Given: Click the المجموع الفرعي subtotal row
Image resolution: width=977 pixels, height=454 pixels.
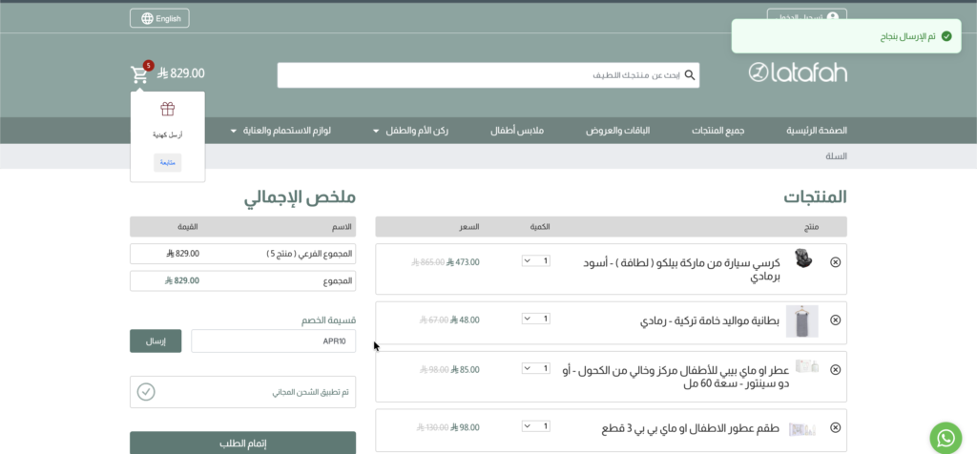Looking at the screenshot, I should [243, 254].
